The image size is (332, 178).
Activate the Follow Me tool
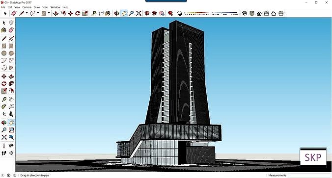(x=11, y=84)
